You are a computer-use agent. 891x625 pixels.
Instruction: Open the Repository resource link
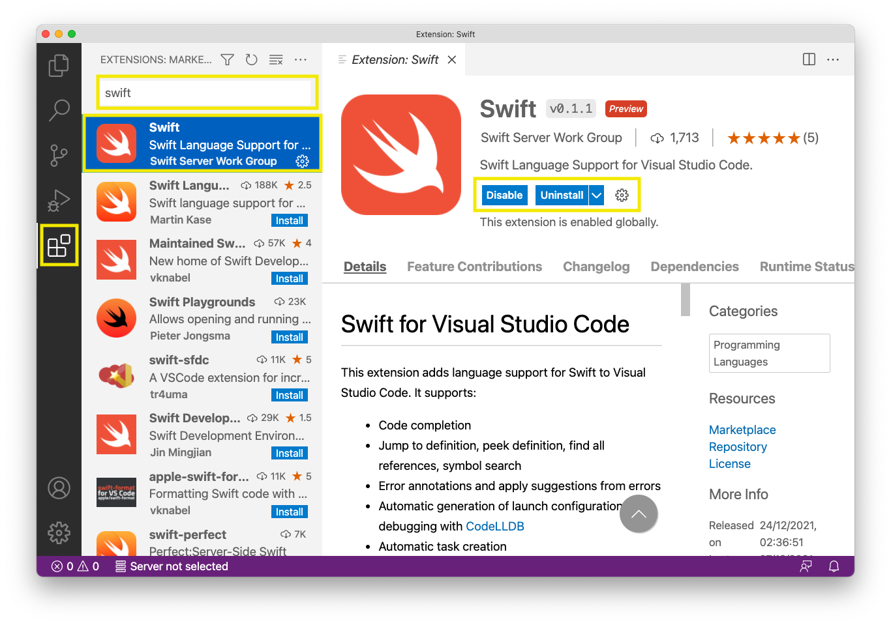tap(738, 447)
